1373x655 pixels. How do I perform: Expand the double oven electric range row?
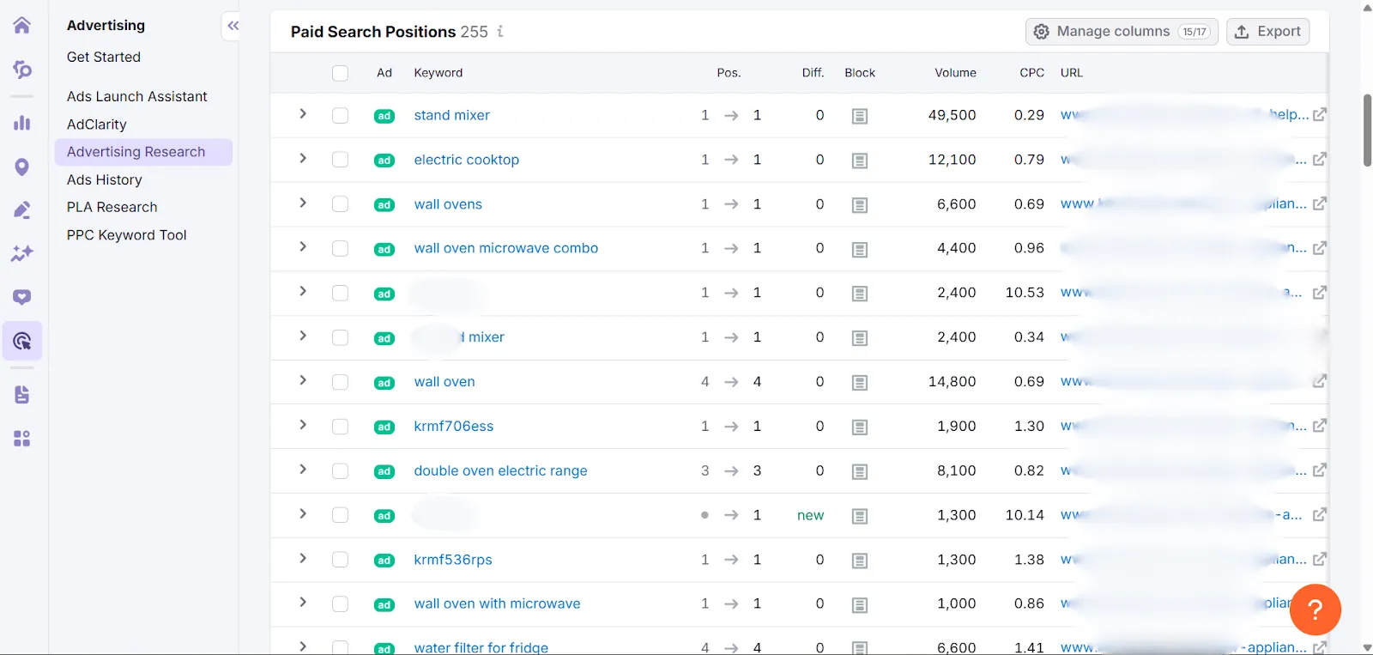coord(303,469)
